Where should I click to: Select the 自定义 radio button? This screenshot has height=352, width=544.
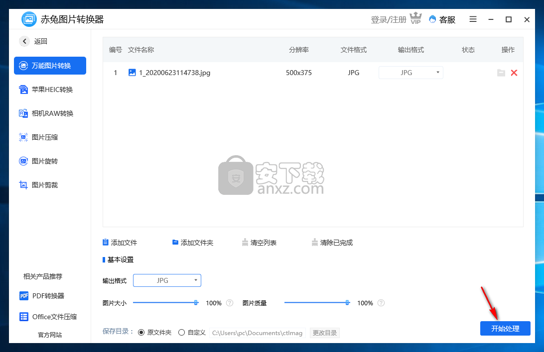pyautogui.click(x=181, y=333)
